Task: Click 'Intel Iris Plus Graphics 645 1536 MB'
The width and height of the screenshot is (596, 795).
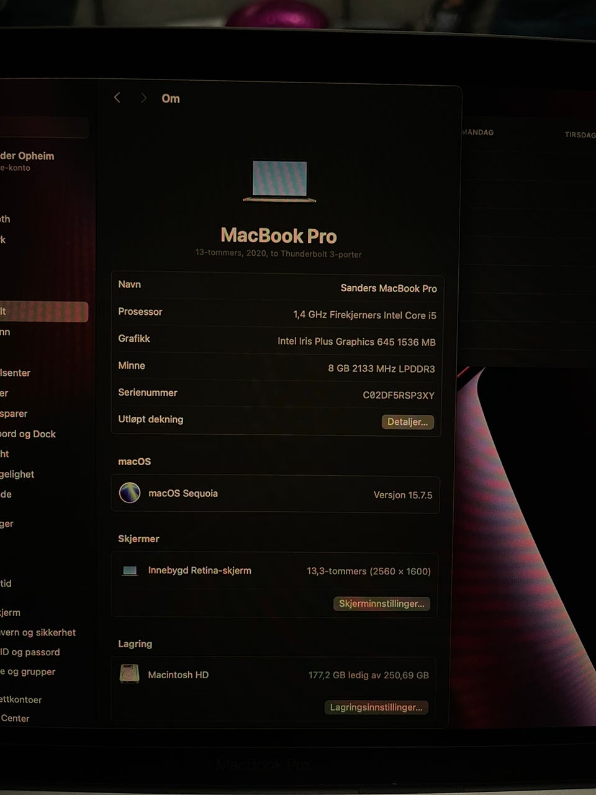Action: coord(356,342)
